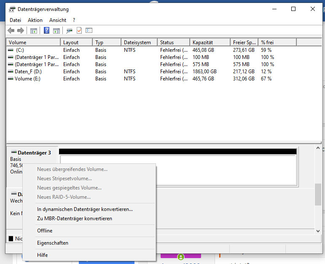Sort by the Typ column header
The height and width of the screenshot is (264, 325).
pos(107,43)
